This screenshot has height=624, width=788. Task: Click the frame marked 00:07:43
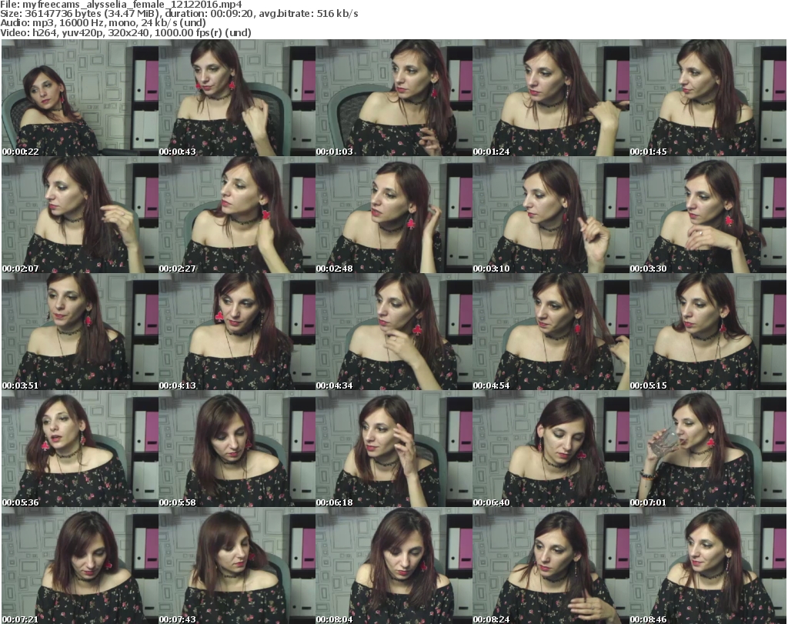[237, 566]
